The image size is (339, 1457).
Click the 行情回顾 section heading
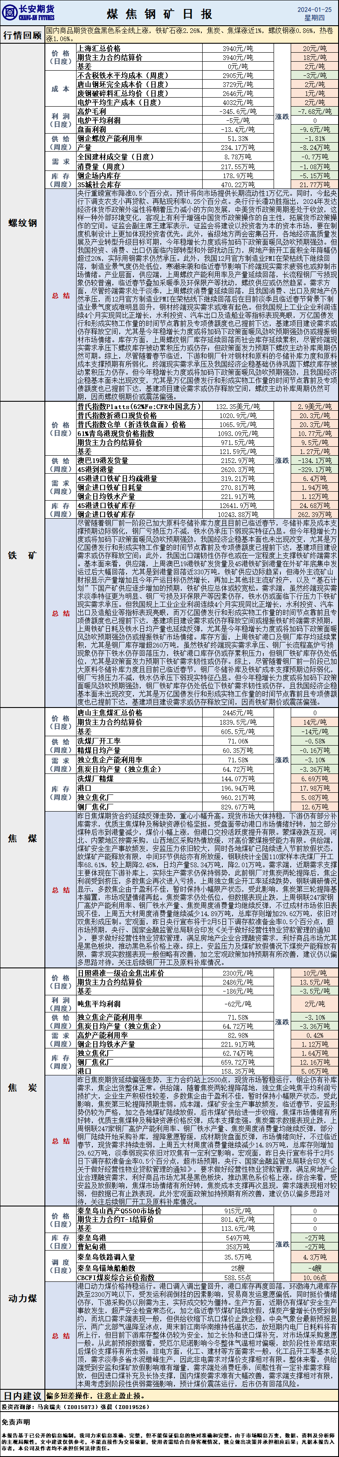tap(23, 35)
